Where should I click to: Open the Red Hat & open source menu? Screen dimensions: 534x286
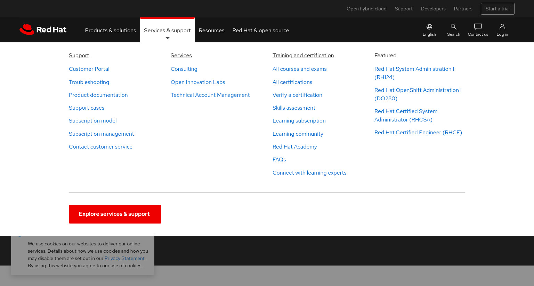261,31
